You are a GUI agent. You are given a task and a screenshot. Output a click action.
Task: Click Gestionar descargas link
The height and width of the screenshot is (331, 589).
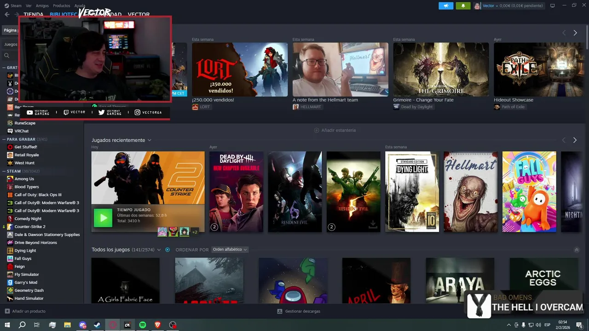[x=303, y=311]
